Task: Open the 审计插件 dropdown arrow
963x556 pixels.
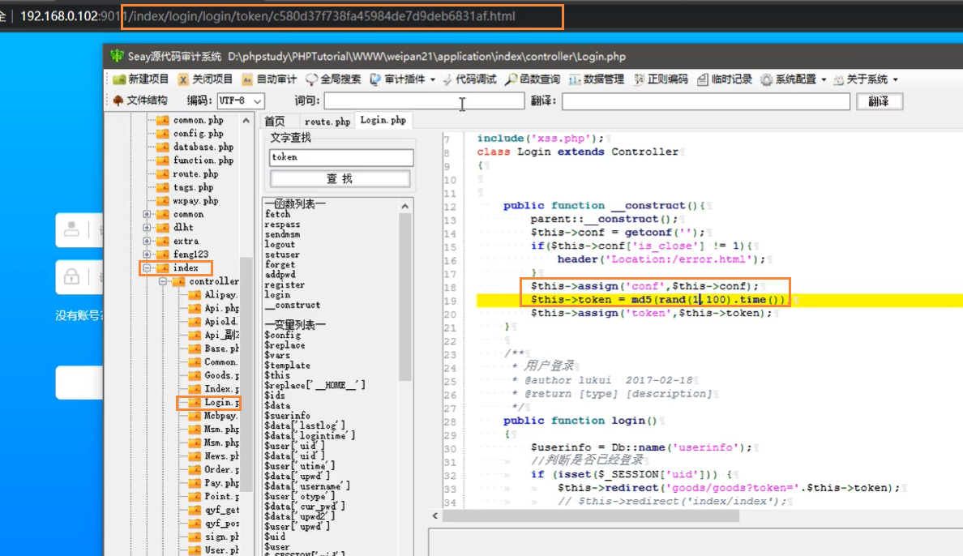Action: (x=433, y=80)
